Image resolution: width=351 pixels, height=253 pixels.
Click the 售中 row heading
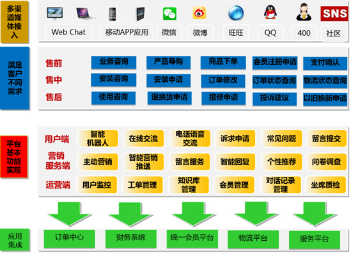coord(54,80)
